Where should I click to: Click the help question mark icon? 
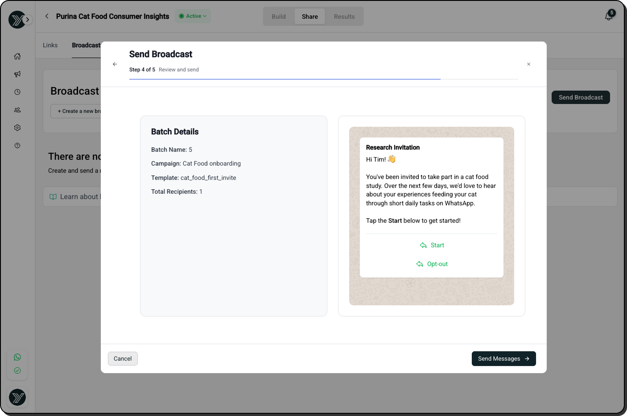pyautogui.click(x=17, y=146)
